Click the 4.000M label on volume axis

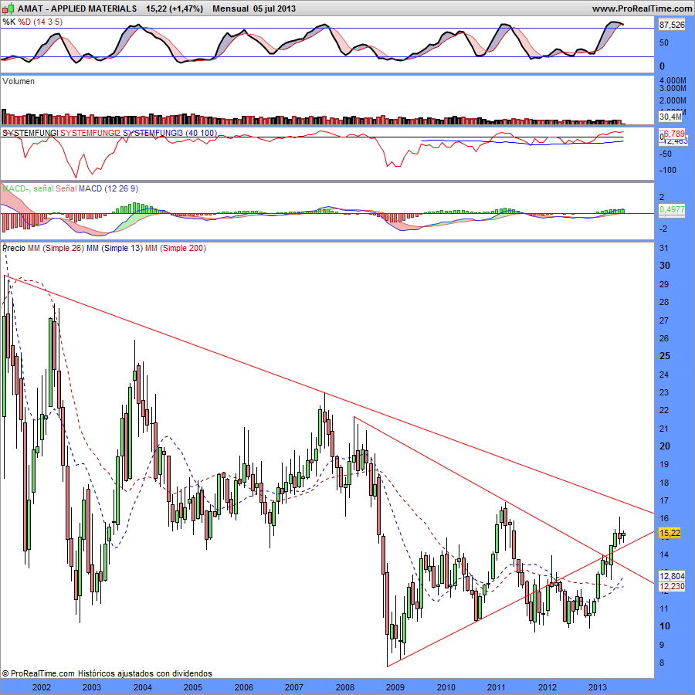coord(673,80)
